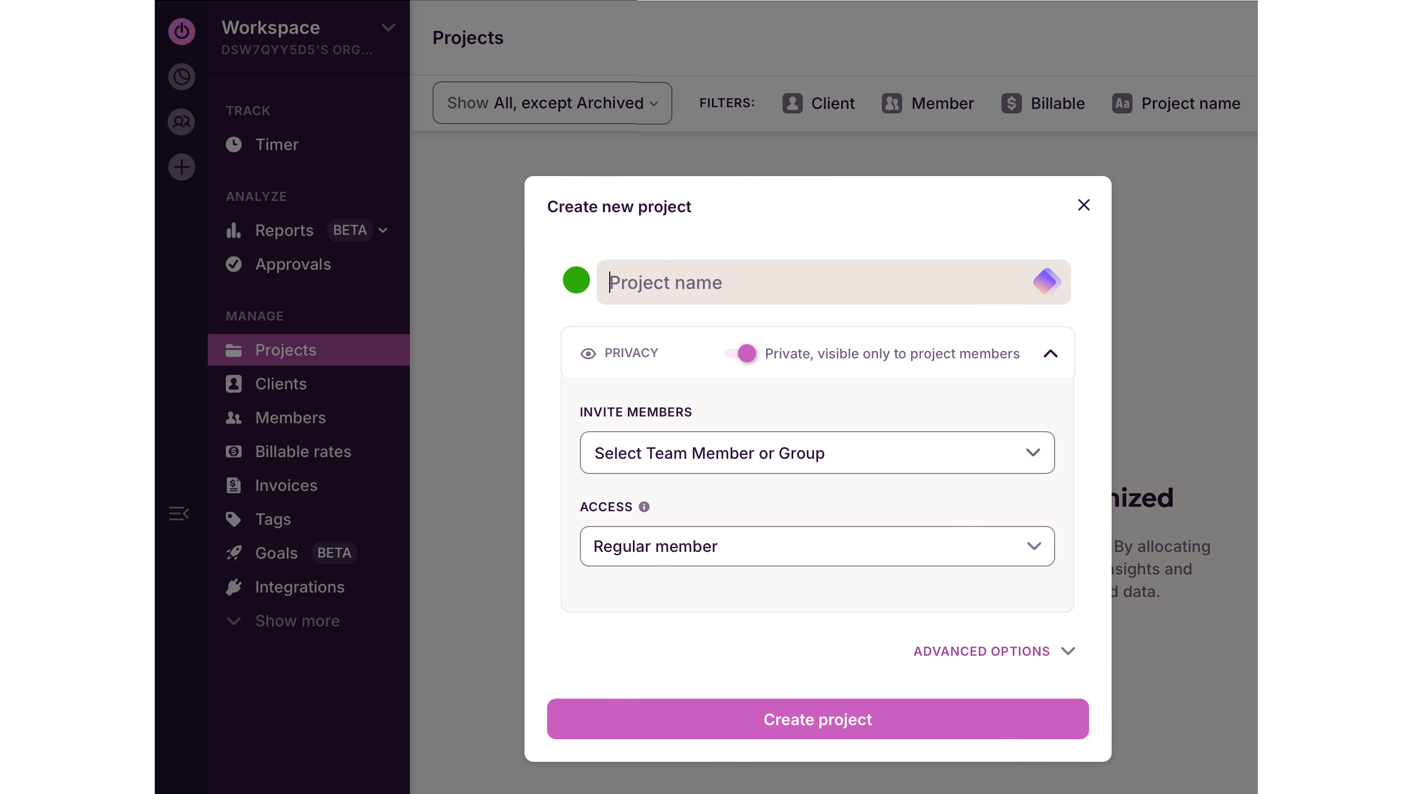
Task: Collapse sidebar with the menu-arrow icon
Action: coord(179,514)
